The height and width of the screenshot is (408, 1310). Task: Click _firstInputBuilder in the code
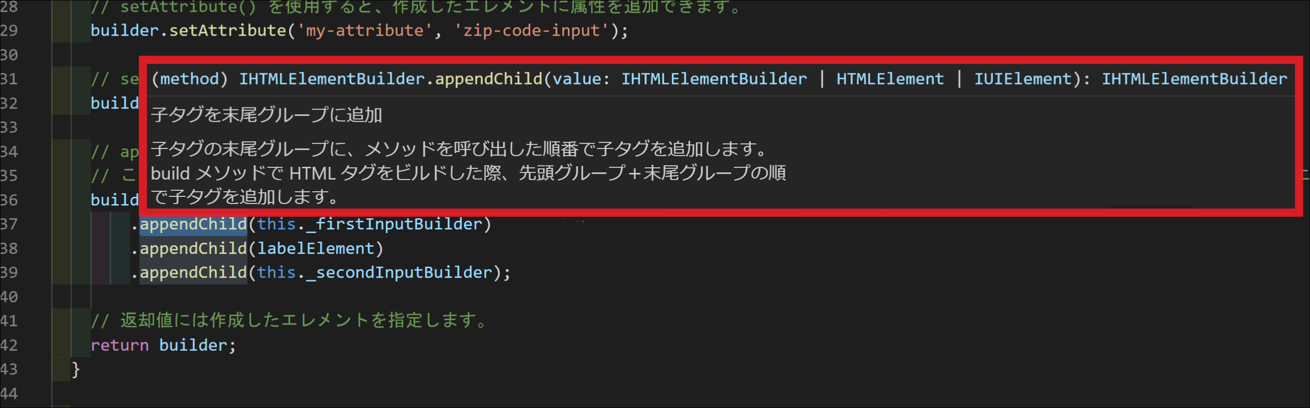tap(398, 224)
